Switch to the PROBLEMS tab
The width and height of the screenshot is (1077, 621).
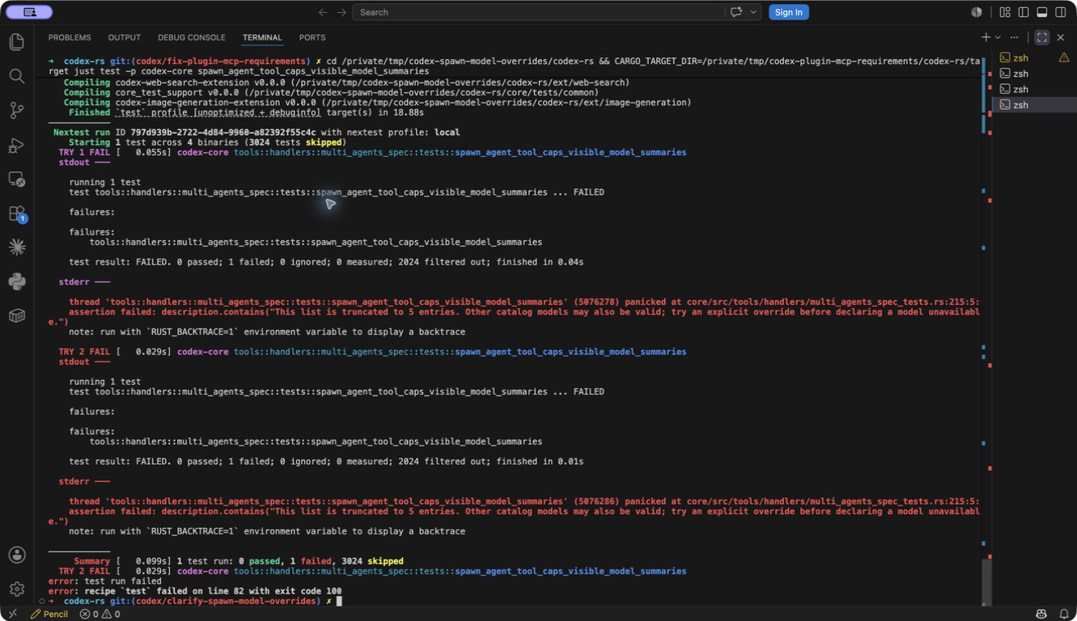tap(70, 37)
